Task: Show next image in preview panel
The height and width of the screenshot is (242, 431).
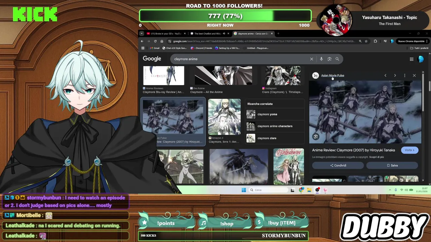Action: click(395, 75)
